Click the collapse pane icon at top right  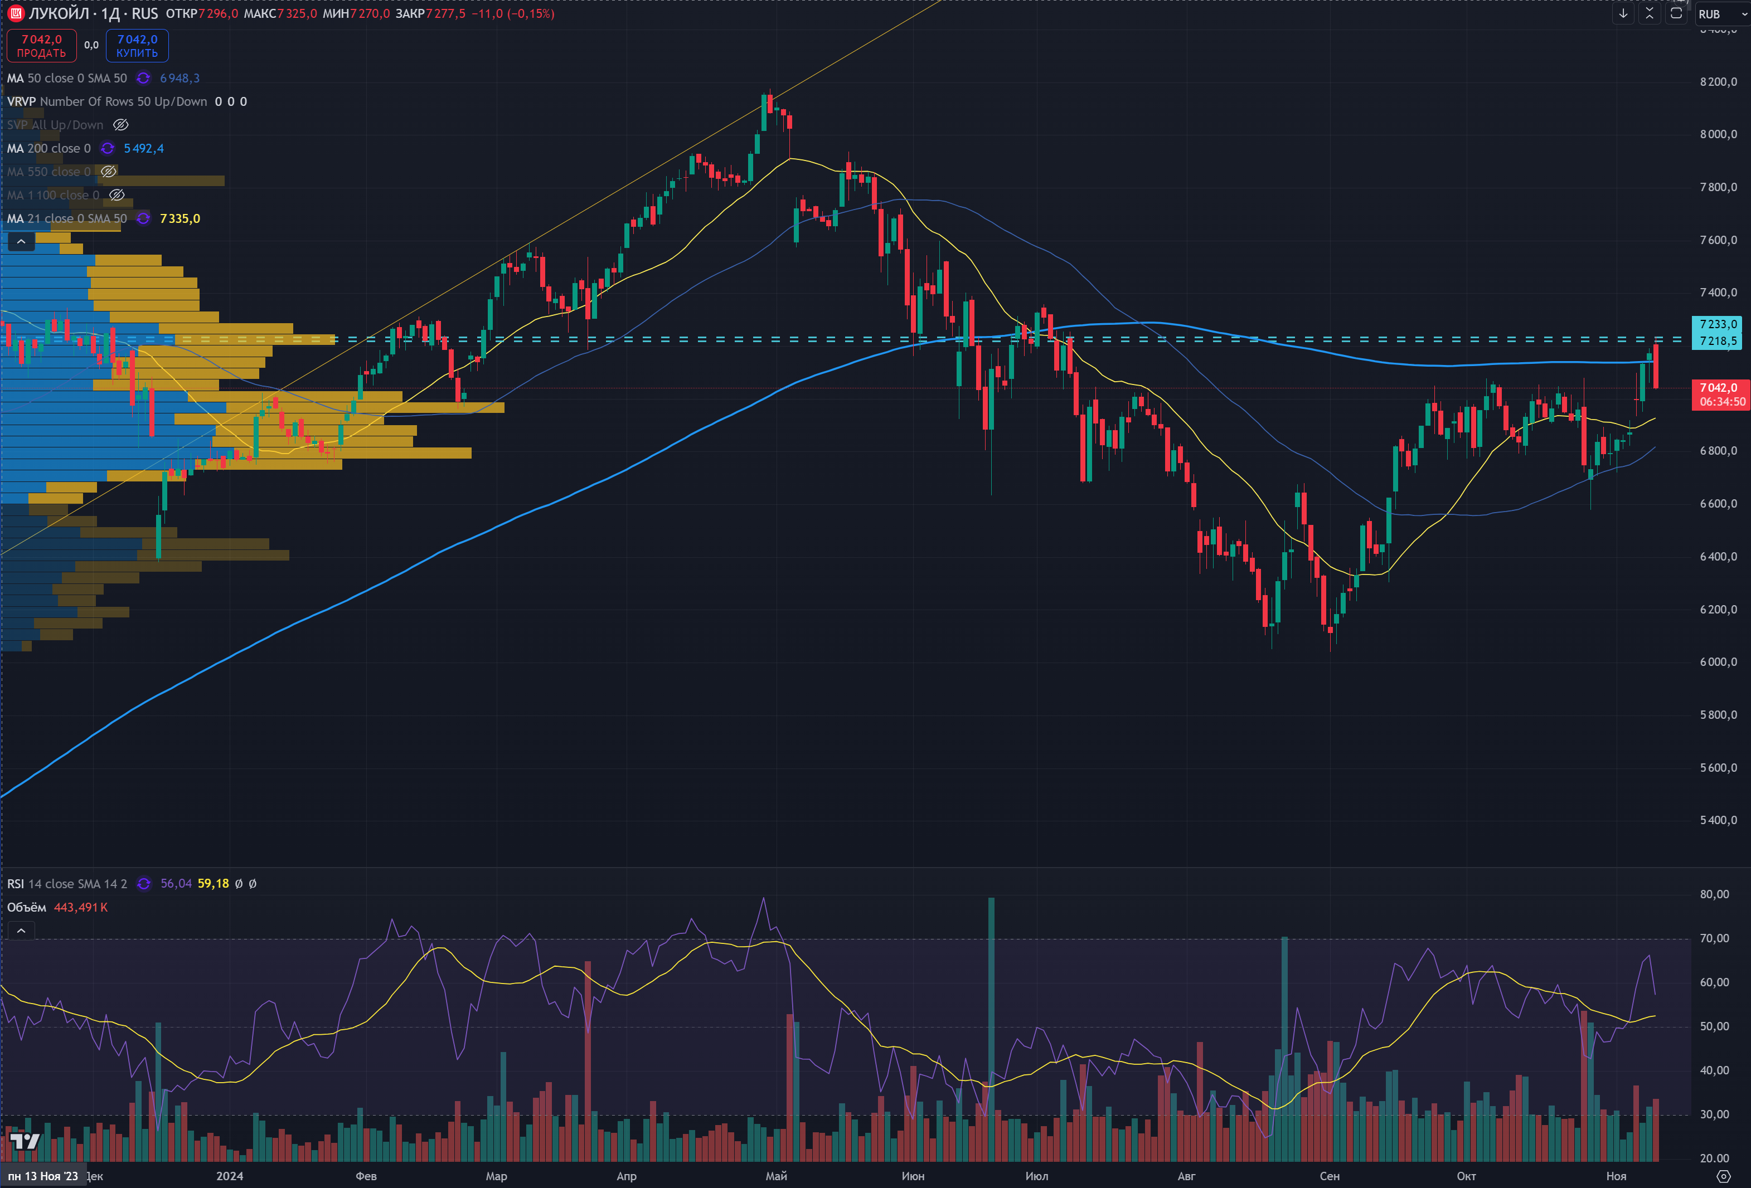(x=1650, y=13)
